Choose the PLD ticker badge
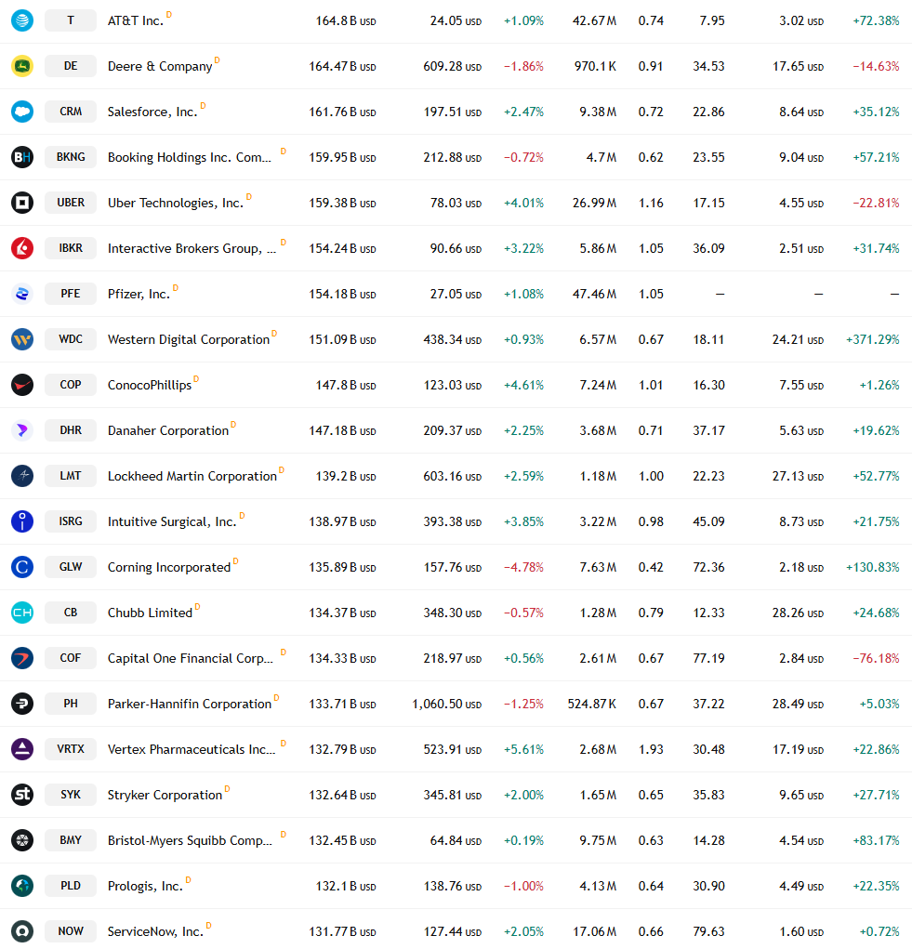 coord(71,886)
